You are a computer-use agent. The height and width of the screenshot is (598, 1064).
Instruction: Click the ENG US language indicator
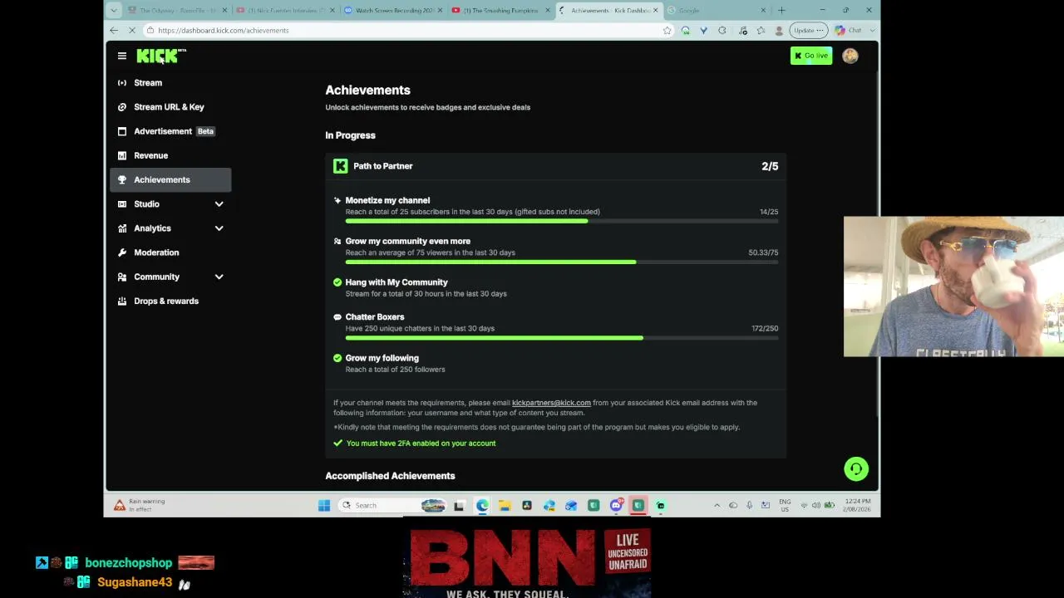point(785,505)
